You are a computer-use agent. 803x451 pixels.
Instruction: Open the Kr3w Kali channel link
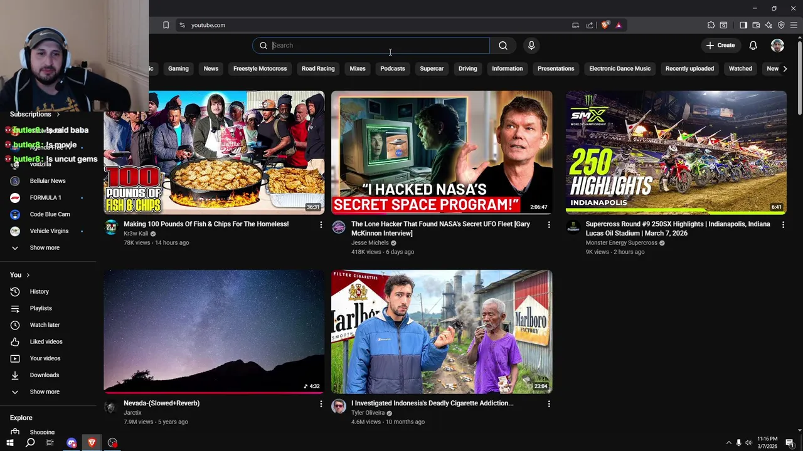click(x=136, y=234)
